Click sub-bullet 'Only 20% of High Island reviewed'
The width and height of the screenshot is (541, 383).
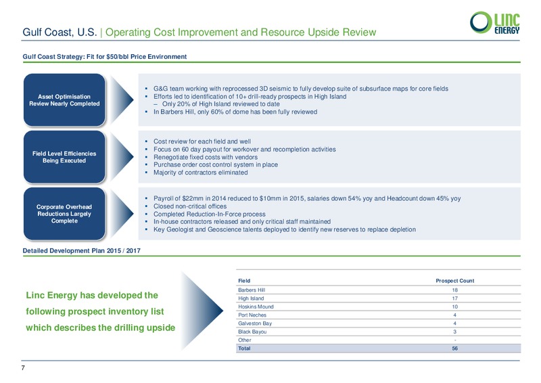[x=221, y=104]
